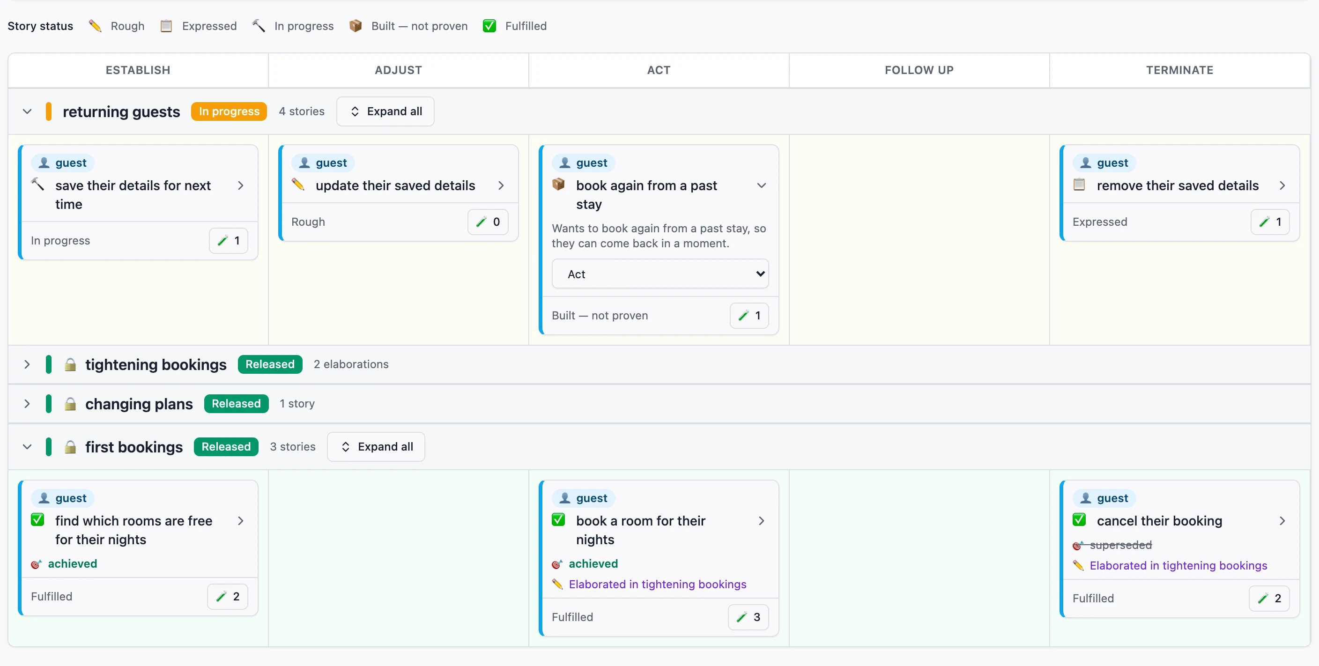1319x666 pixels.
Task: Expand find which rooms are free card
Action: pos(241,521)
